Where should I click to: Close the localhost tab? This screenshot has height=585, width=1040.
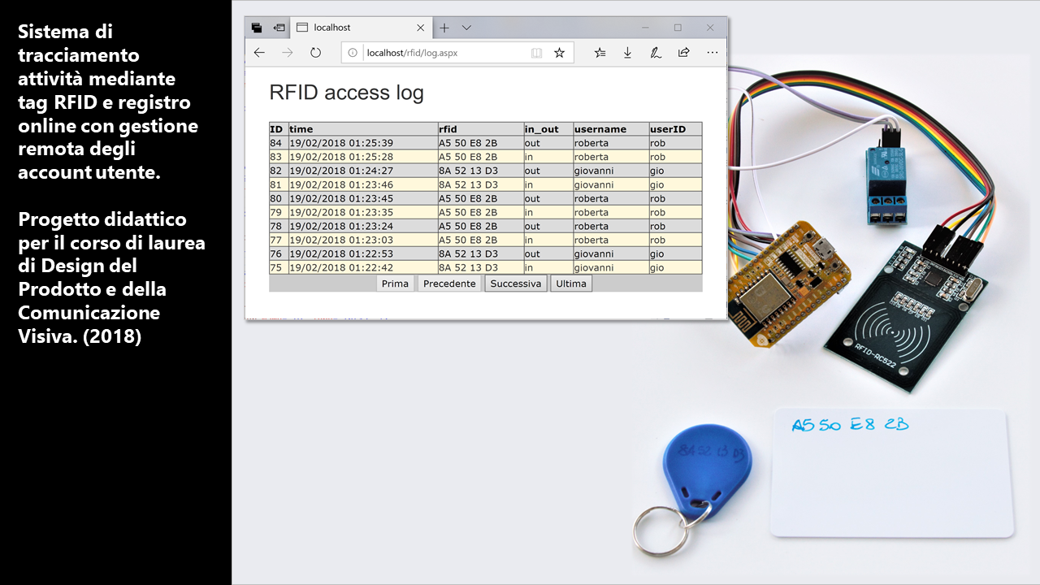tap(420, 28)
